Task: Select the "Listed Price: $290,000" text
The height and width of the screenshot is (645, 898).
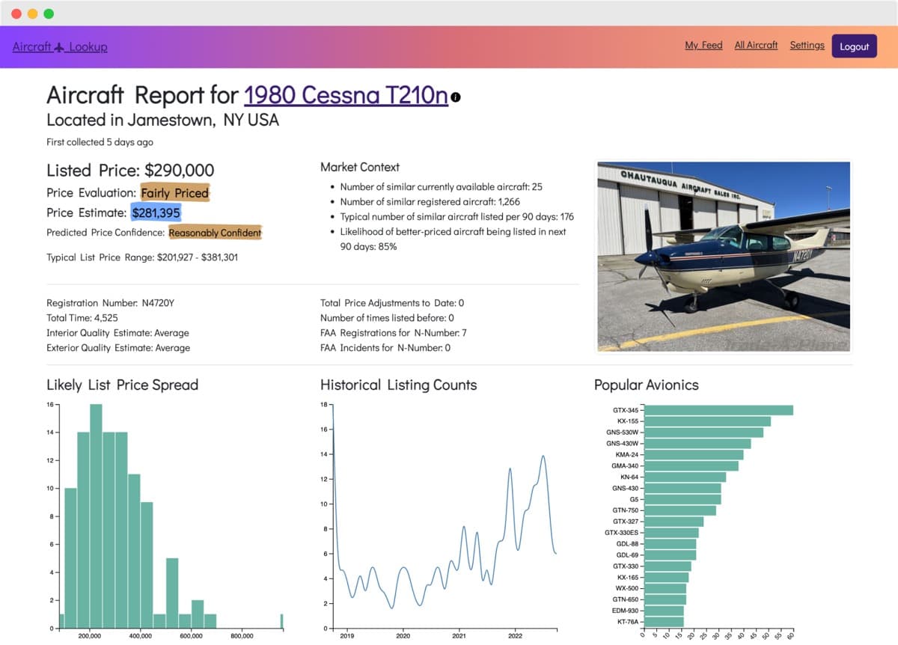Action: click(130, 171)
